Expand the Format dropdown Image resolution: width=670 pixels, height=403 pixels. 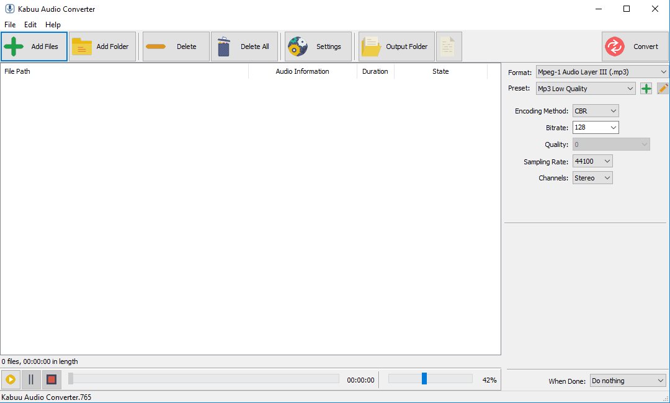[602, 72]
